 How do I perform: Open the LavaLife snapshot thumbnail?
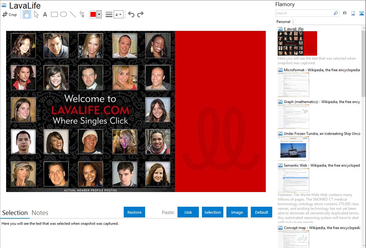click(297, 43)
